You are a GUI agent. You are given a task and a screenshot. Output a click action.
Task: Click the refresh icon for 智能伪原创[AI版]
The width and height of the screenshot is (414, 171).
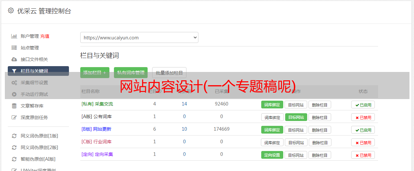14,159
